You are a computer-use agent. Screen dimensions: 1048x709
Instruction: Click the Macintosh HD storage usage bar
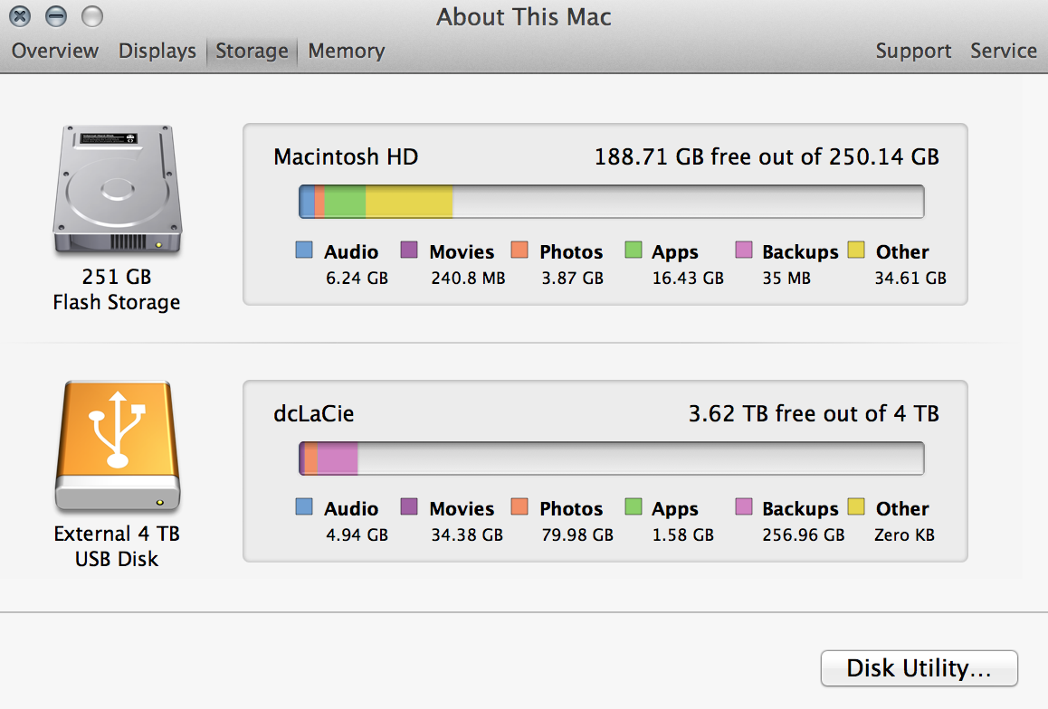pyautogui.click(x=611, y=202)
